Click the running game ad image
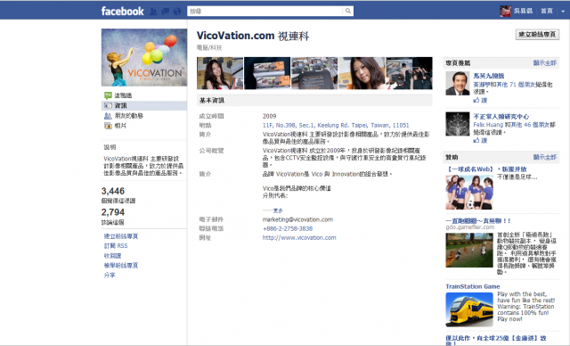This screenshot has width=570, height=346. [x=469, y=251]
